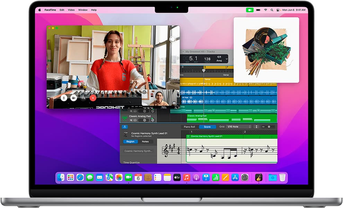The image size is (343, 208).
Task: Open Safari from the Dock
Action: pos(80,177)
